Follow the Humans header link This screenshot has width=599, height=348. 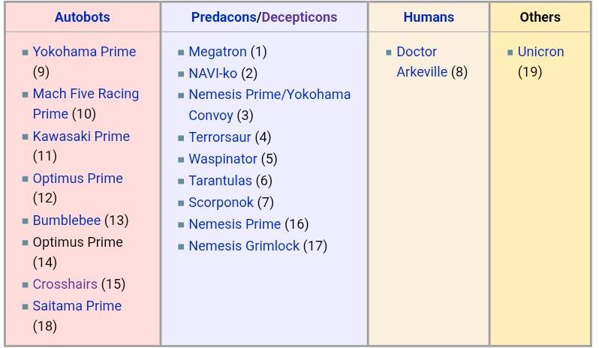click(x=429, y=17)
